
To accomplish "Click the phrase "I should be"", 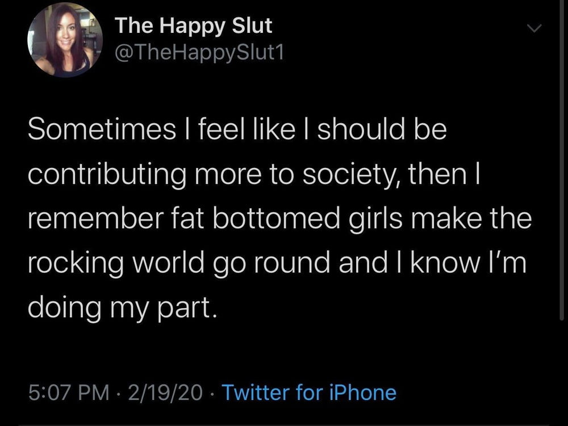I will [x=375, y=130].
